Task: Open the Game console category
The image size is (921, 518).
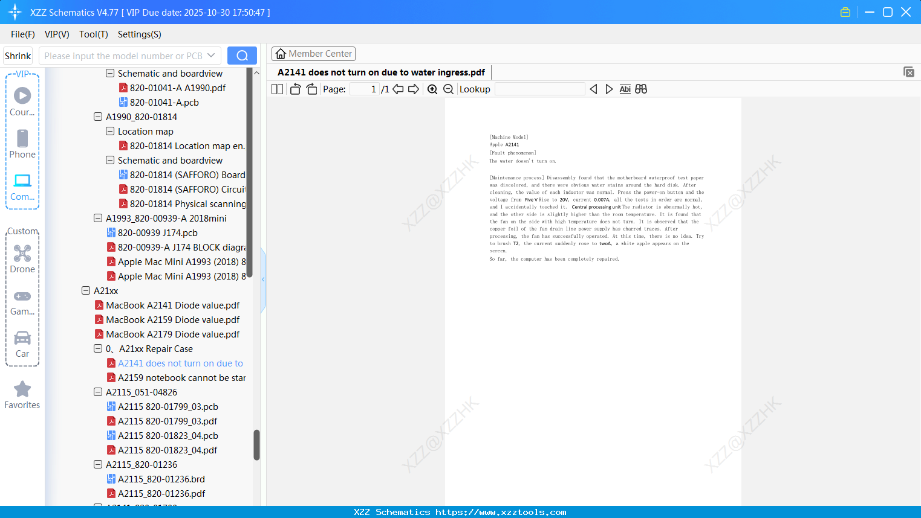Action: (22, 302)
